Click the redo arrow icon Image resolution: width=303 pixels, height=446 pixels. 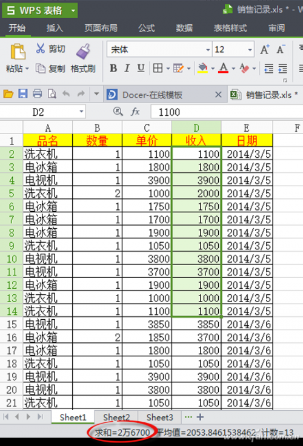click(x=81, y=93)
